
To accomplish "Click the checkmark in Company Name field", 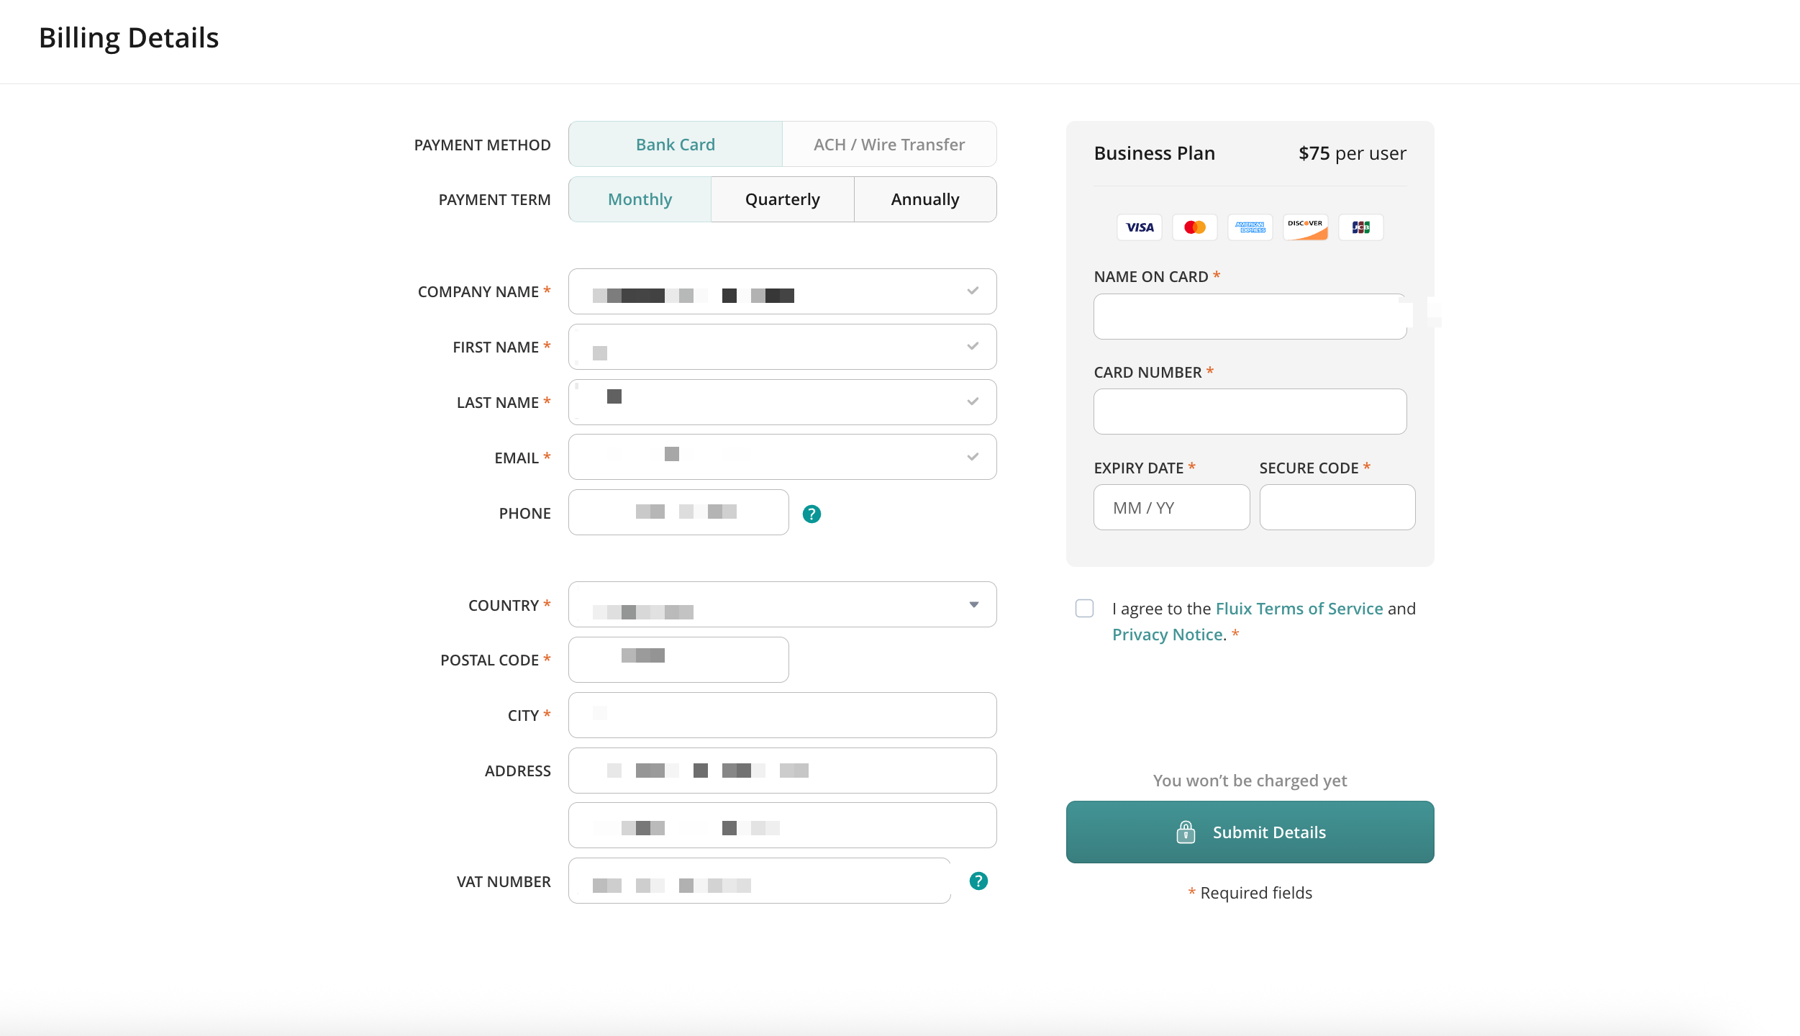I will point(973,291).
